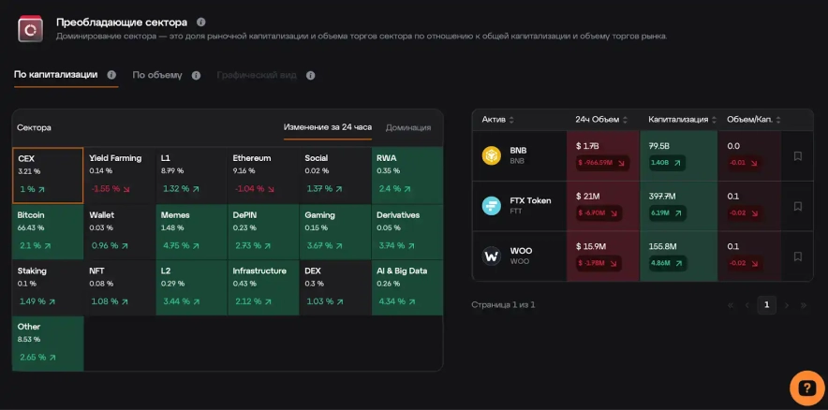Switch to the Доминация view tab
This screenshot has height=410, width=828.
pos(408,127)
